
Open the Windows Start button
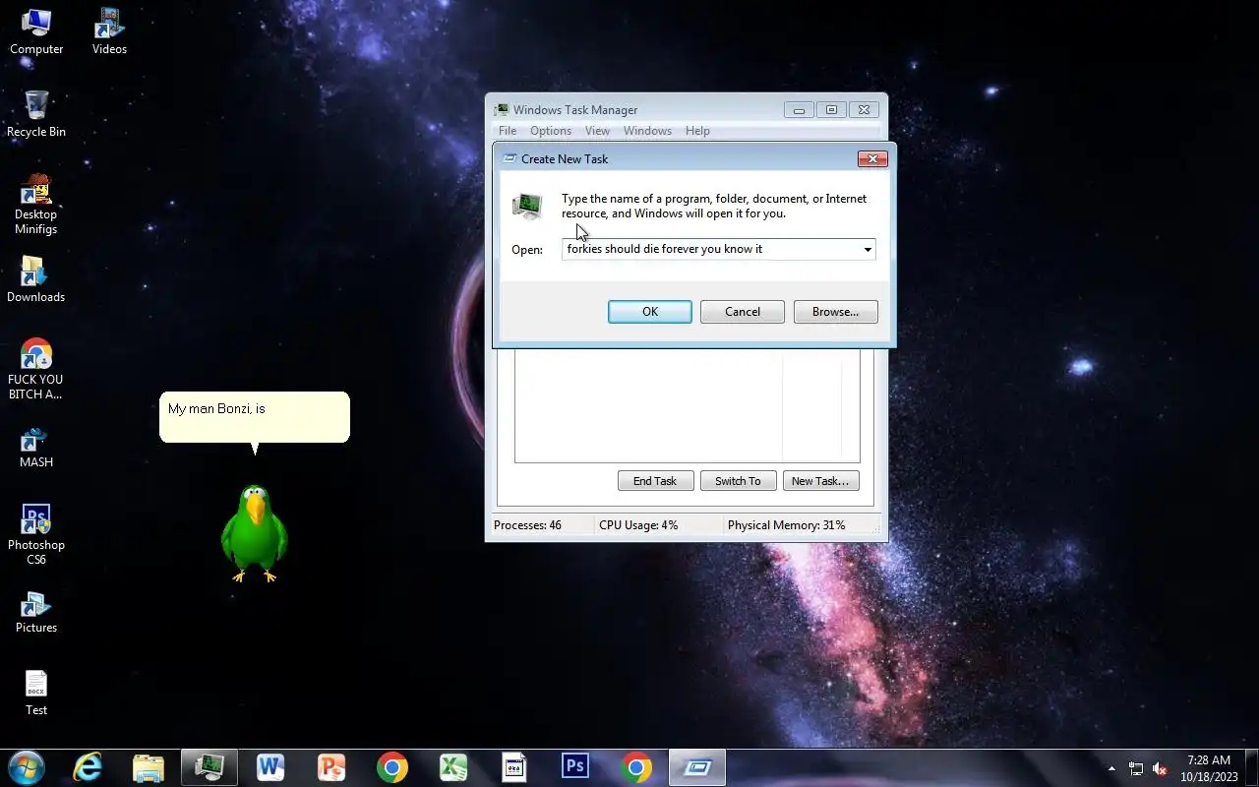point(26,767)
